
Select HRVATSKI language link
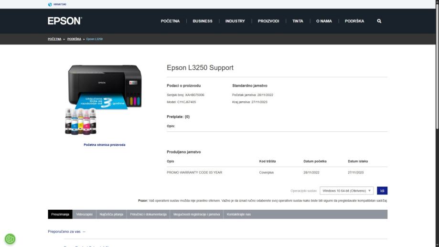[x=60, y=4]
